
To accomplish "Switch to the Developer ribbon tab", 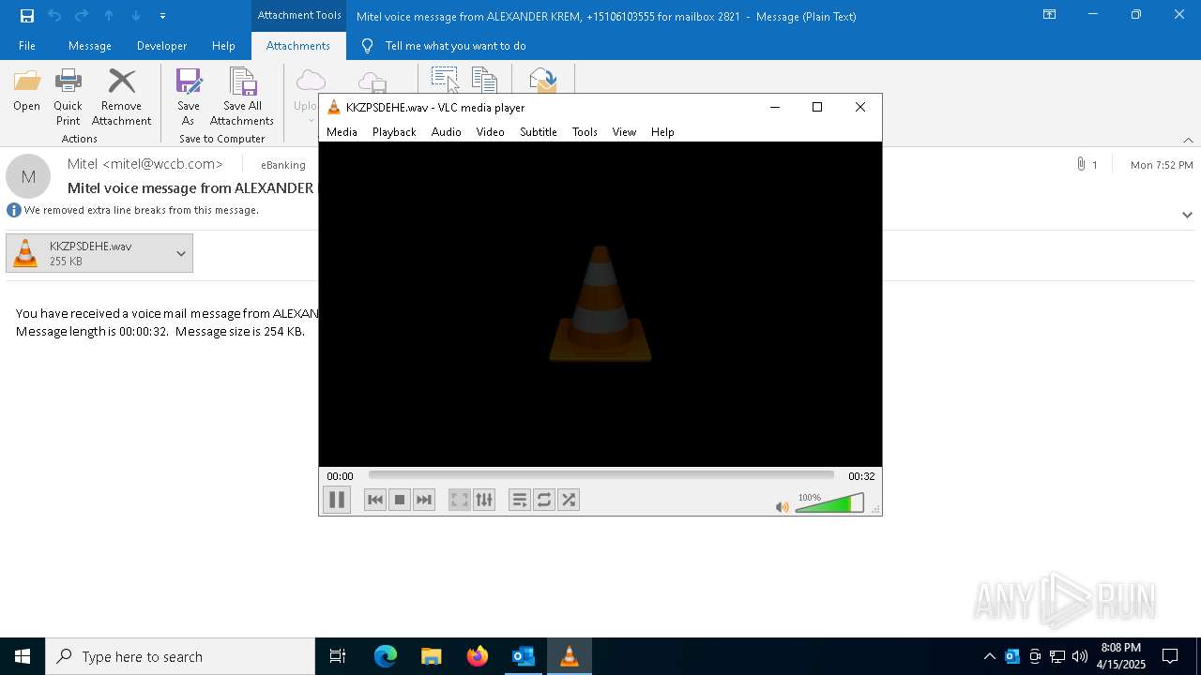I will (x=161, y=46).
